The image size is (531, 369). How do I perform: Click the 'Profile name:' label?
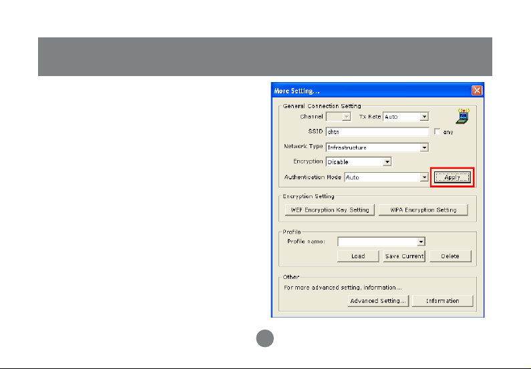(306, 241)
